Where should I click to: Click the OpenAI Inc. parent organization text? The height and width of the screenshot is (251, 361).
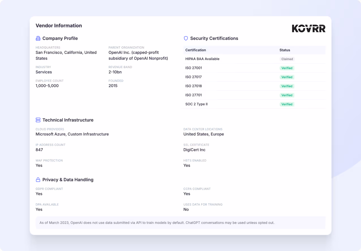(x=138, y=55)
